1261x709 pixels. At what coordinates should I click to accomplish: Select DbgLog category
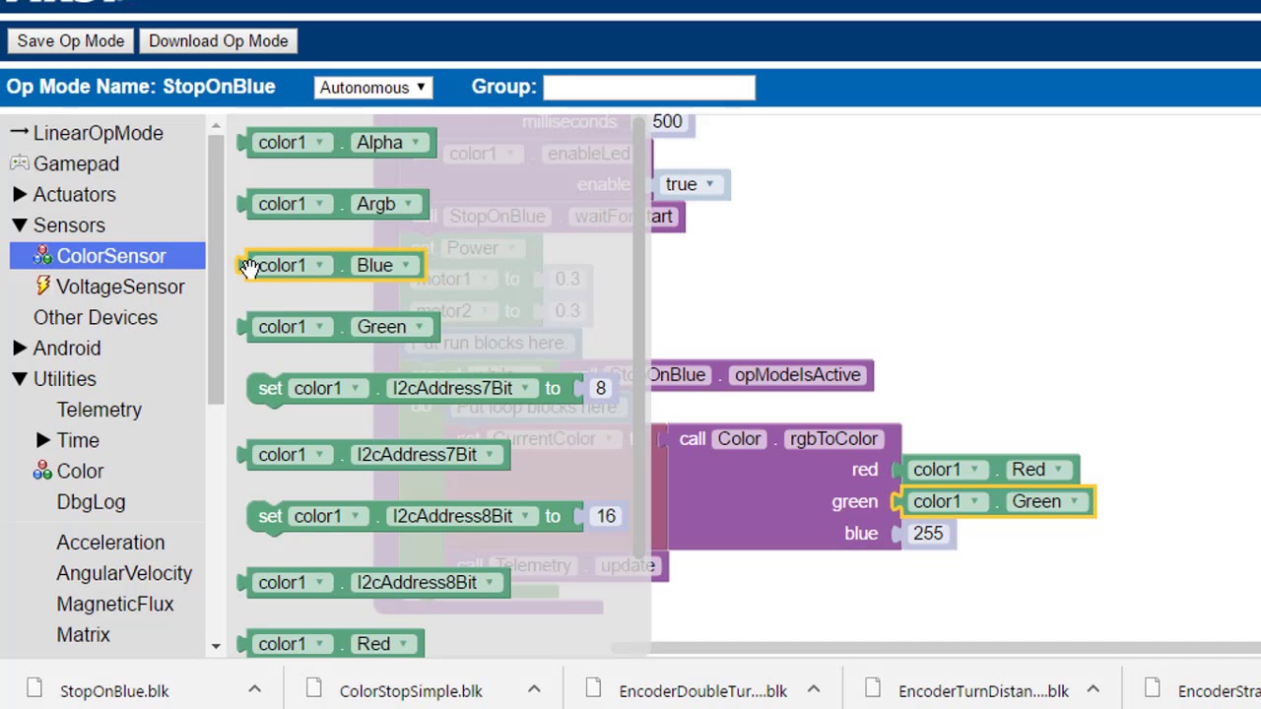click(91, 501)
